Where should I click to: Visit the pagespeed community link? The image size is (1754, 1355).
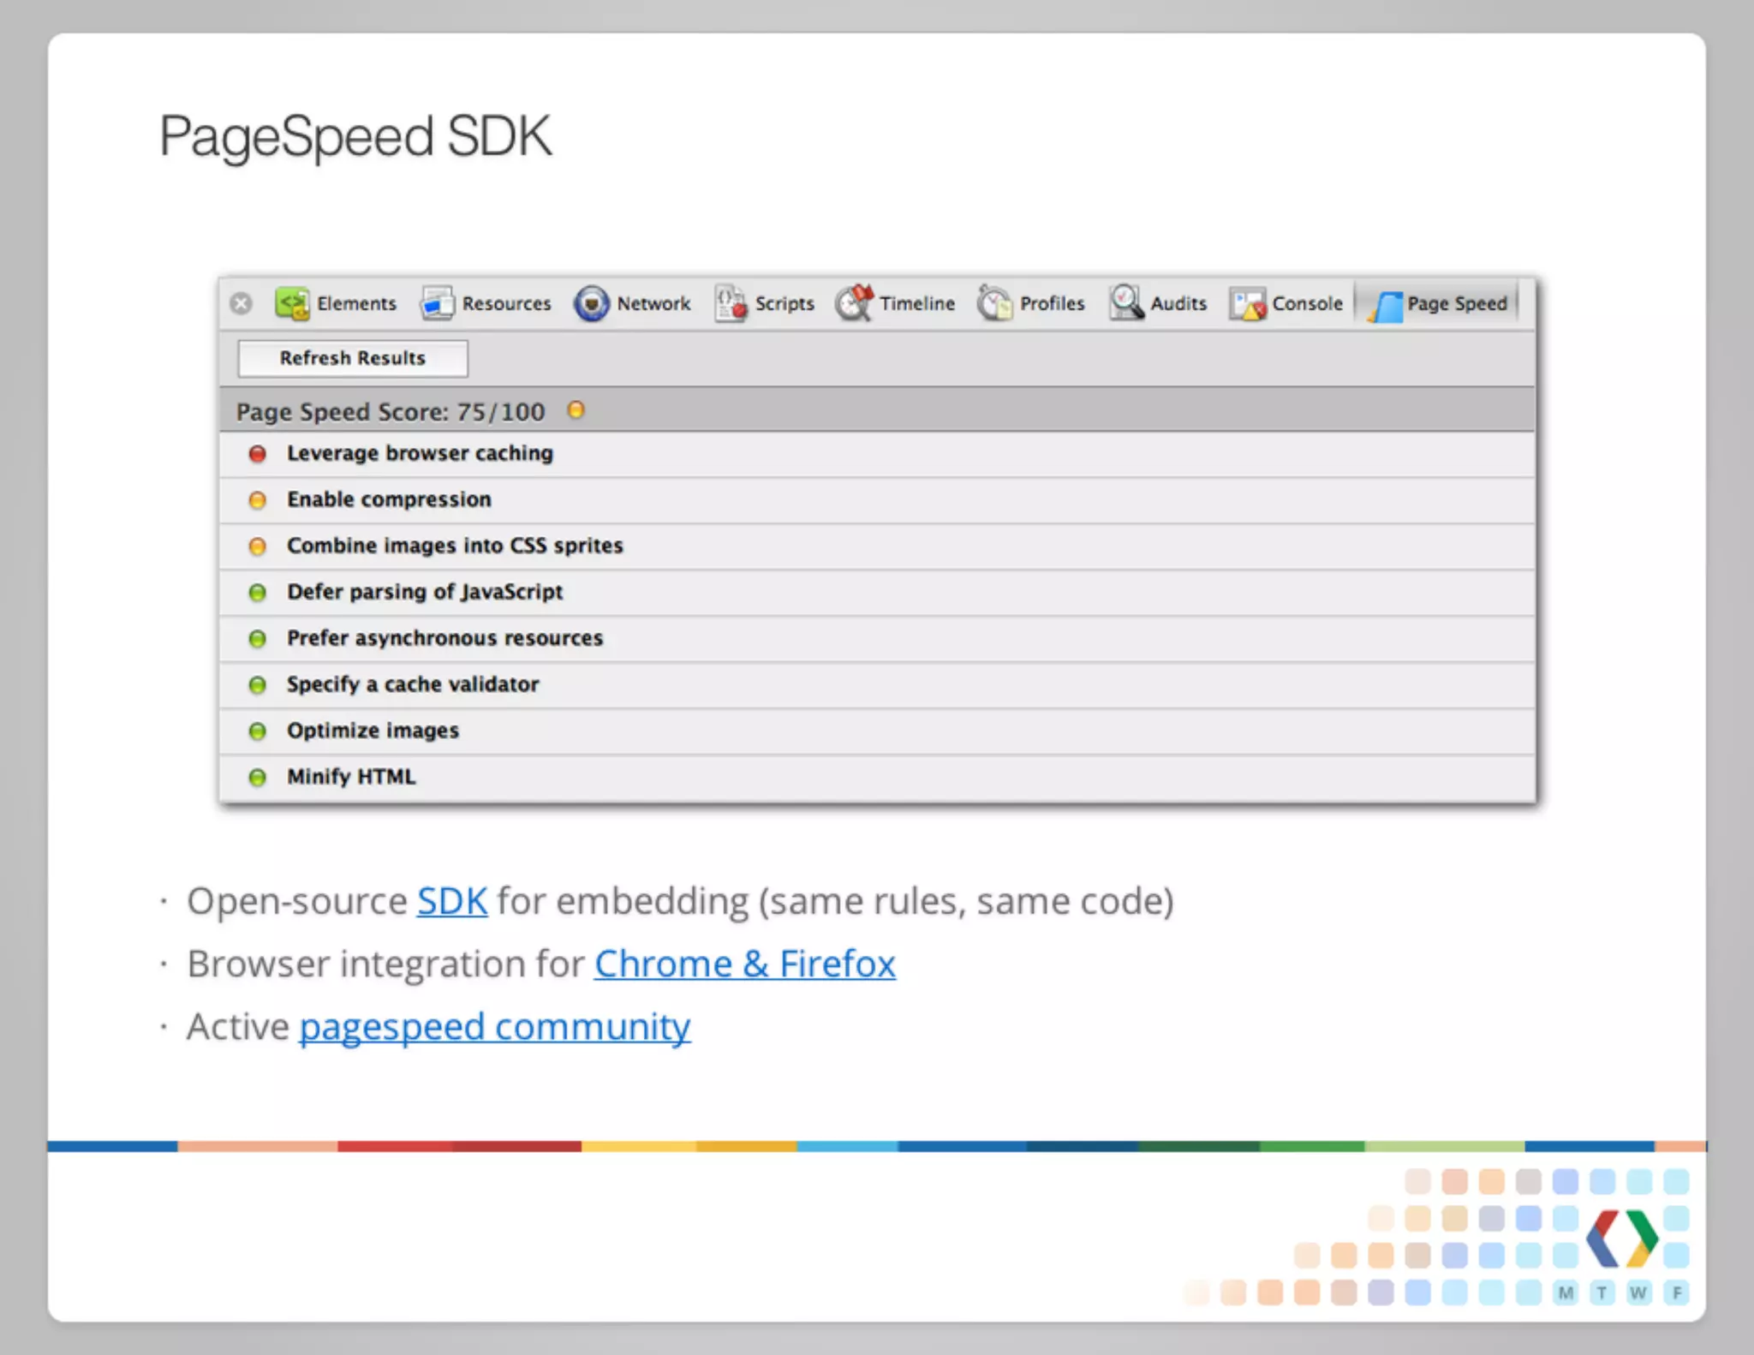[x=494, y=1027]
